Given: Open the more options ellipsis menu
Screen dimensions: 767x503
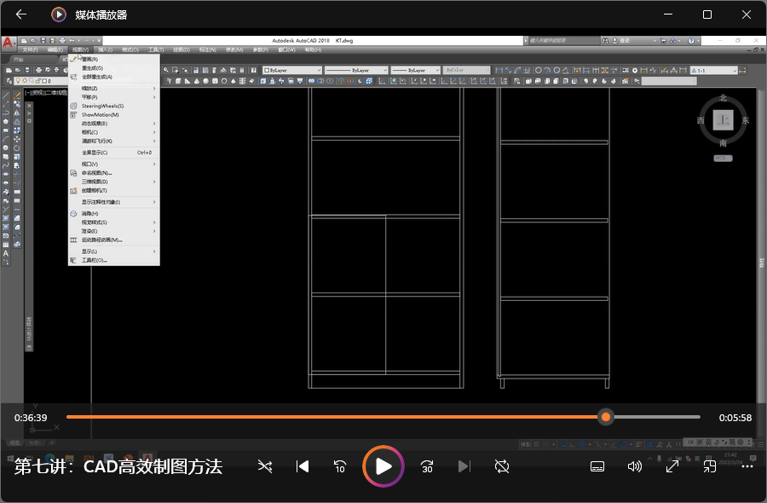Looking at the screenshot, I should tap(747, 466).
